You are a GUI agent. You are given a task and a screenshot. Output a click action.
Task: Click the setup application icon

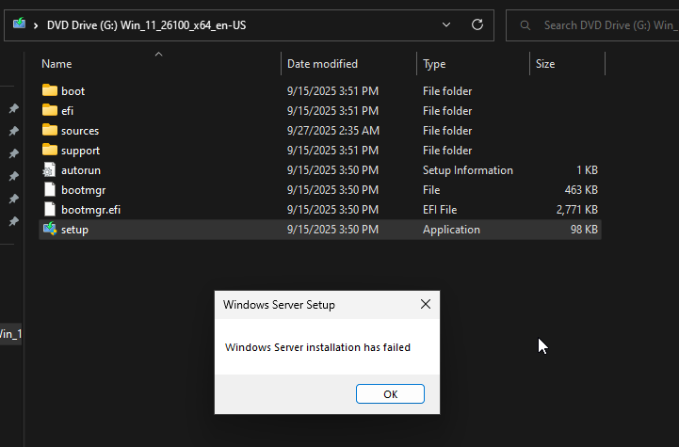pos(50,229)
